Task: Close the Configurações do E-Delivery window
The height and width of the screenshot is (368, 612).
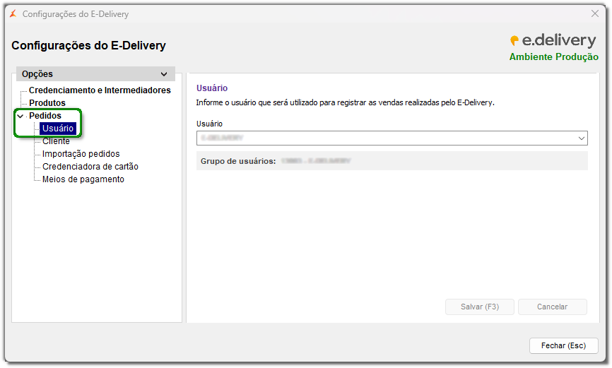Action: (x=594, y=13)
